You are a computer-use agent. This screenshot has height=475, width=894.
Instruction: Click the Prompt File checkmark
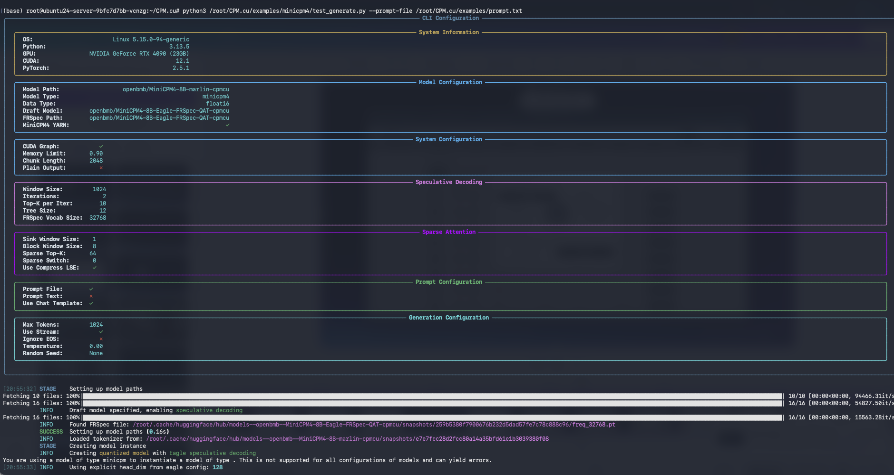coord(91,289)
